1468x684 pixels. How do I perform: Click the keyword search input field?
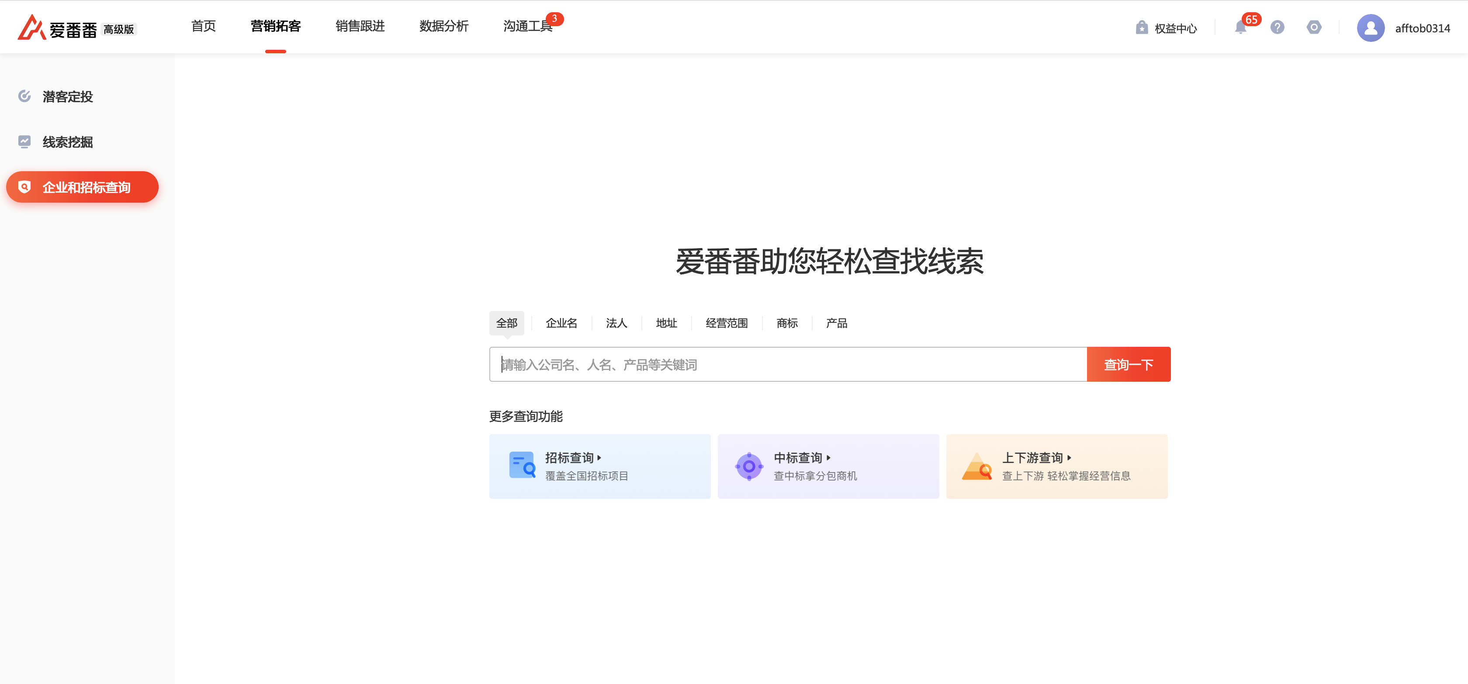tap(788, 365)
